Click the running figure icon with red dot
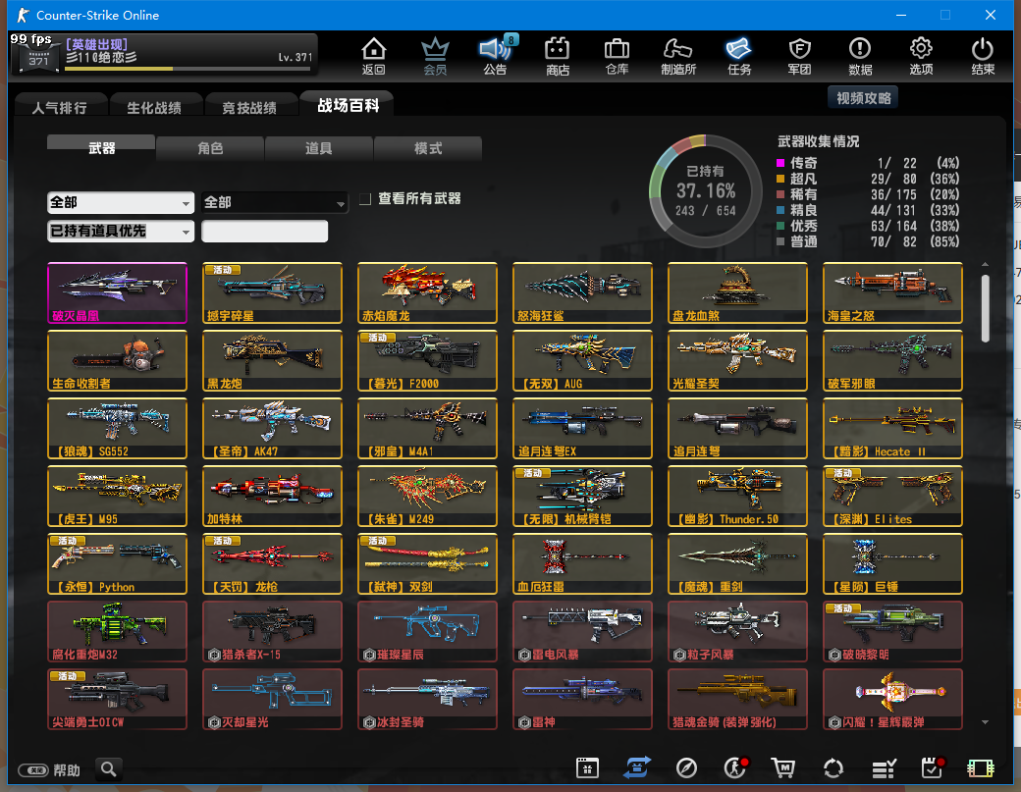Screen dimensions: 1021x792 (735, 767)
